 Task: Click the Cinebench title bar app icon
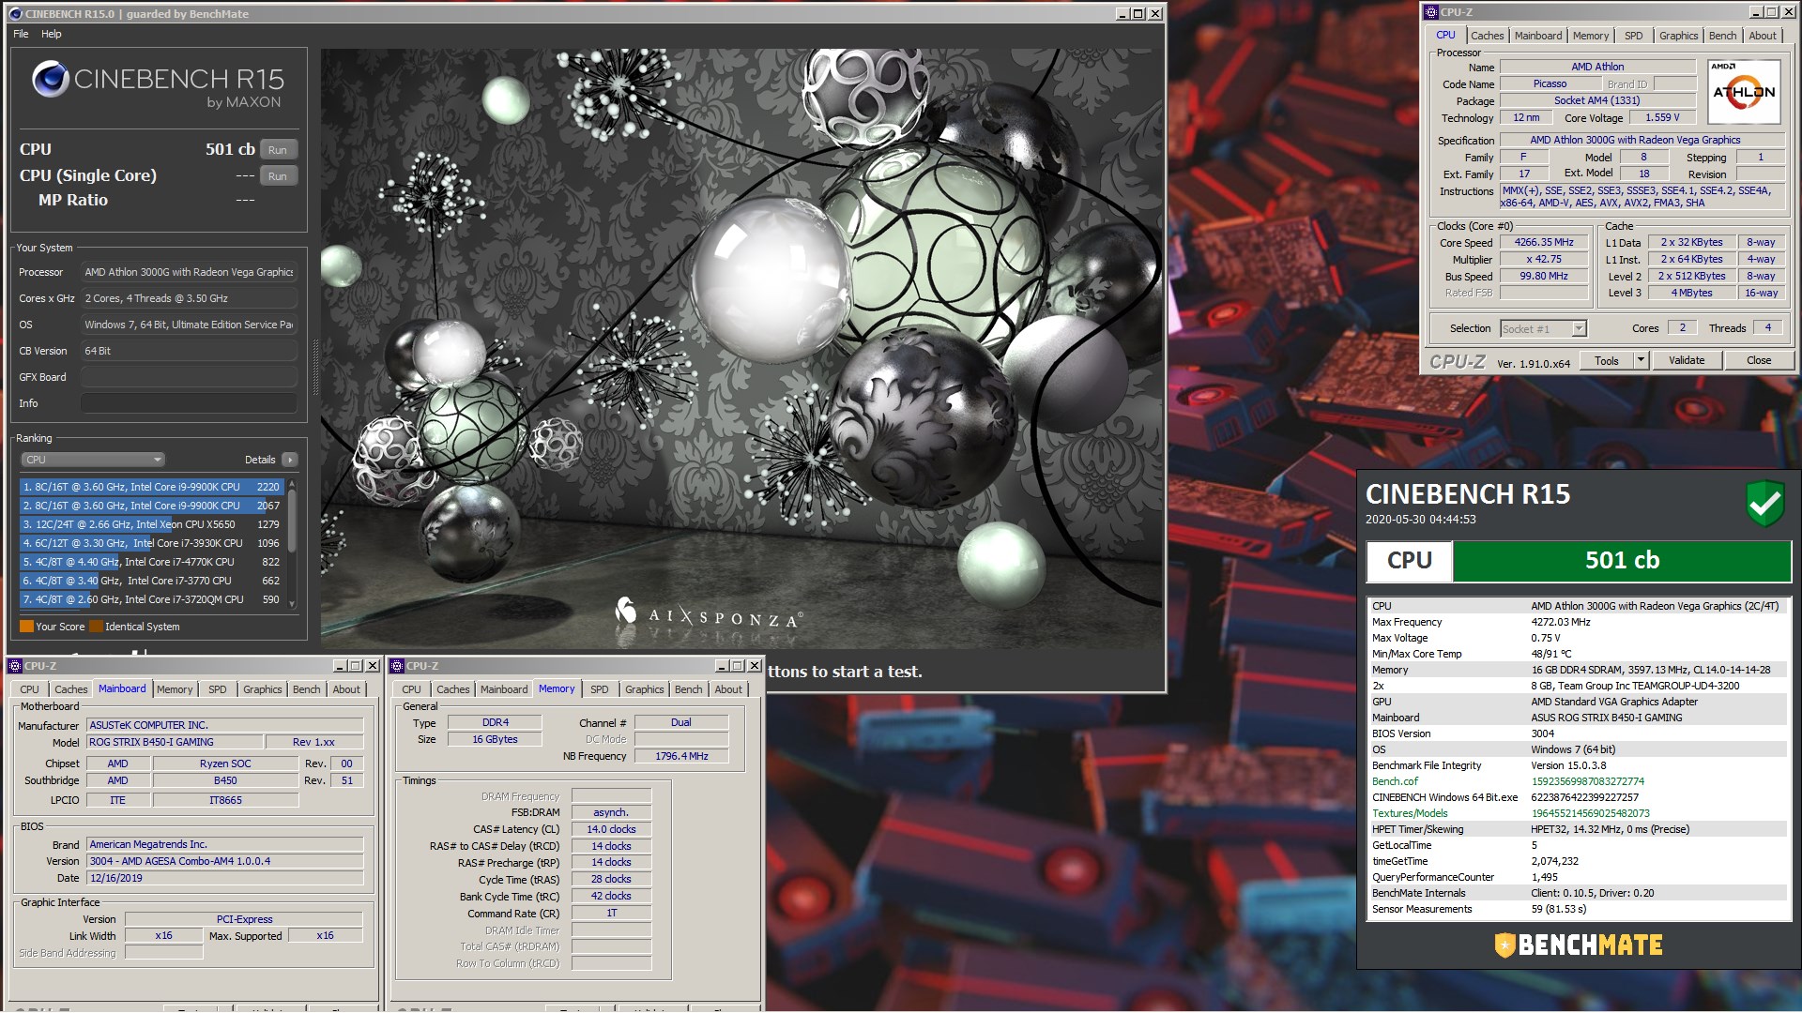point(15,14)
